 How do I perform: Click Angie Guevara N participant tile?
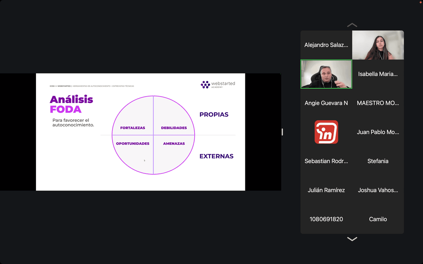click(326, 103)
